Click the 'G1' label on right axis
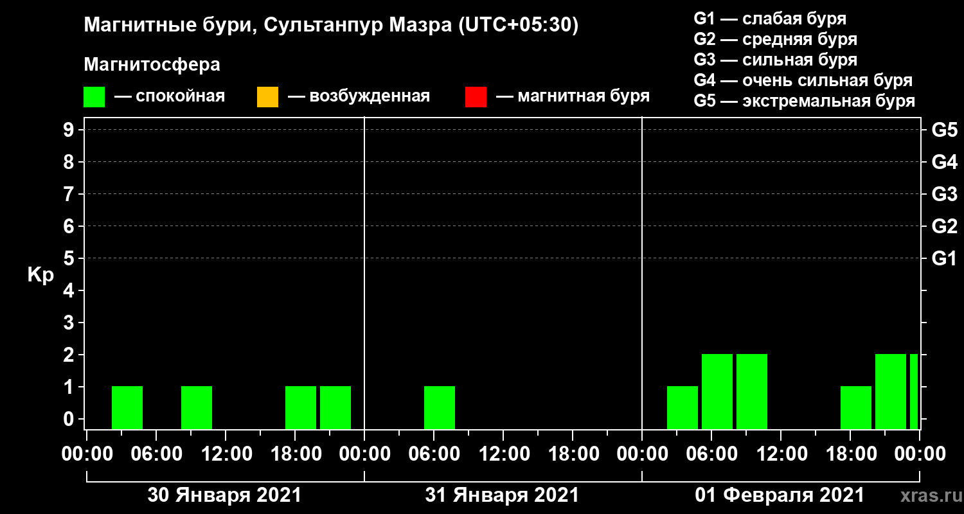This screenshot has height=514, width=964. pos(944,258)
